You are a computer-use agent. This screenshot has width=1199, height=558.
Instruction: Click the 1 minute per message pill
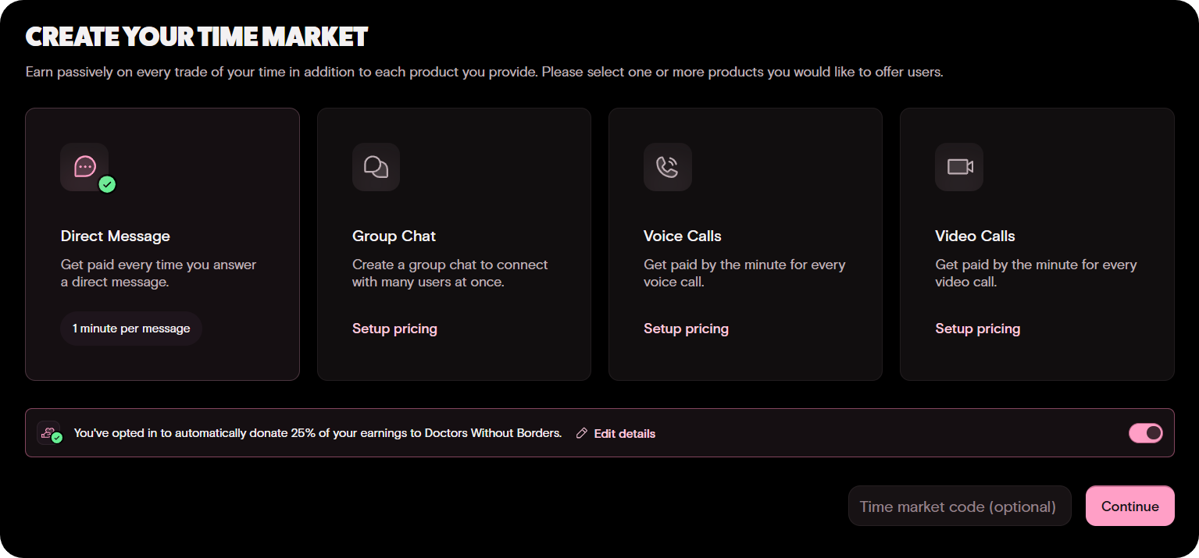coord(131,329)
